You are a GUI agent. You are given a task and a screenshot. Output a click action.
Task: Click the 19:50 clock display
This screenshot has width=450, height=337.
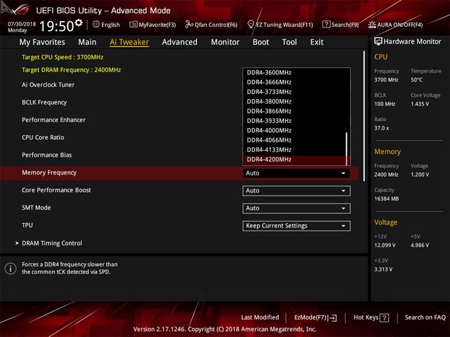pyautogui.click(x=56, y=26)
